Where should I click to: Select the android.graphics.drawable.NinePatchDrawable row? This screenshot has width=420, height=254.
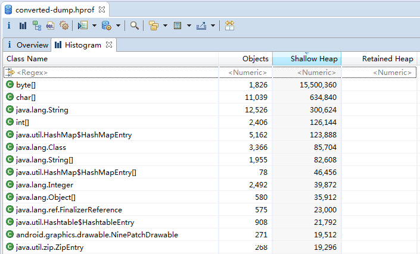[210, 235]
